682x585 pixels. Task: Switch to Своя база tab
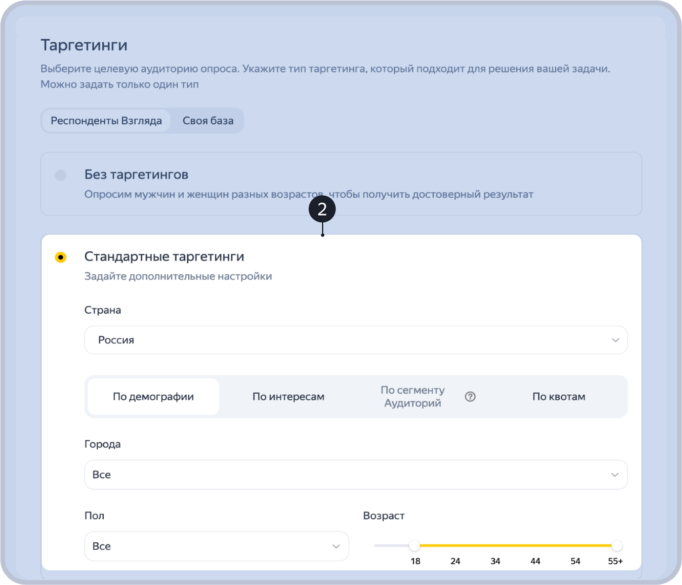(208, 121)
